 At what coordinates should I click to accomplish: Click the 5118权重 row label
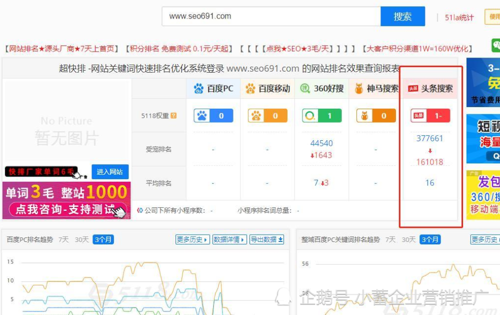(x=155, y=116)
